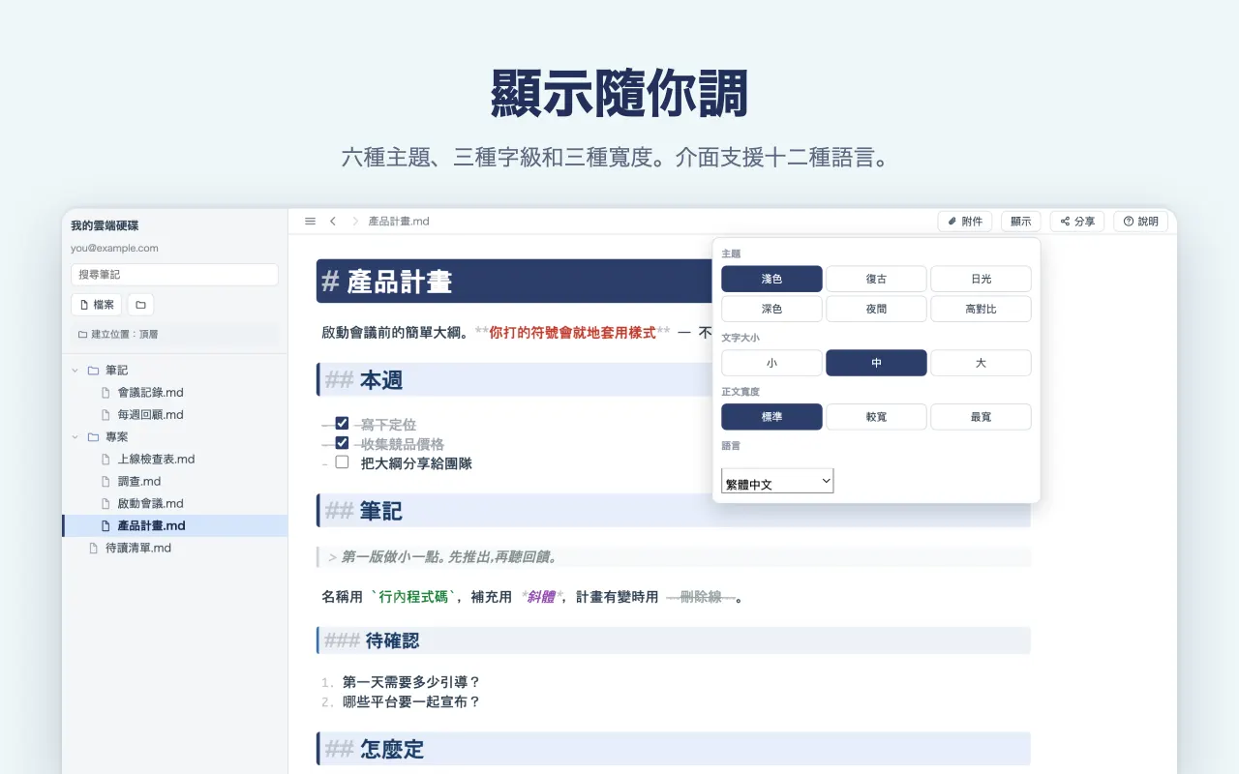Select the 高對比 high contrast theme
The height and width of the screenshot is (774, 1239).
[x=981, y=309]
